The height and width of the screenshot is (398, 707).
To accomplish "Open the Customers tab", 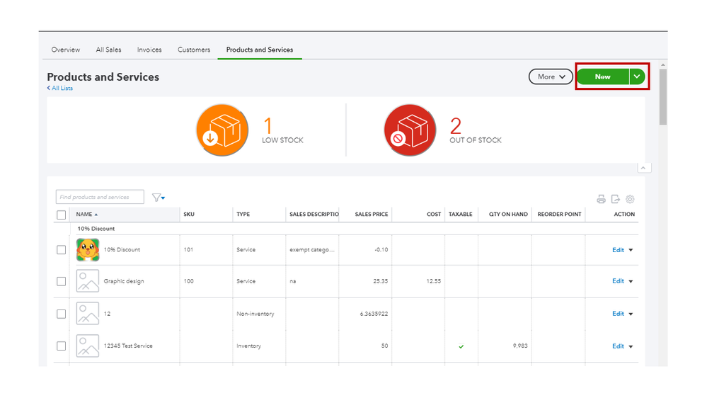I will [x=194, y=50].
